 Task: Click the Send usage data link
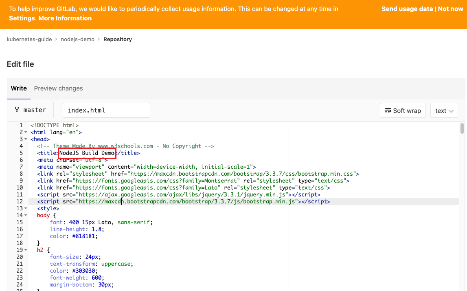pyautogui.click(x=407, y=9)
